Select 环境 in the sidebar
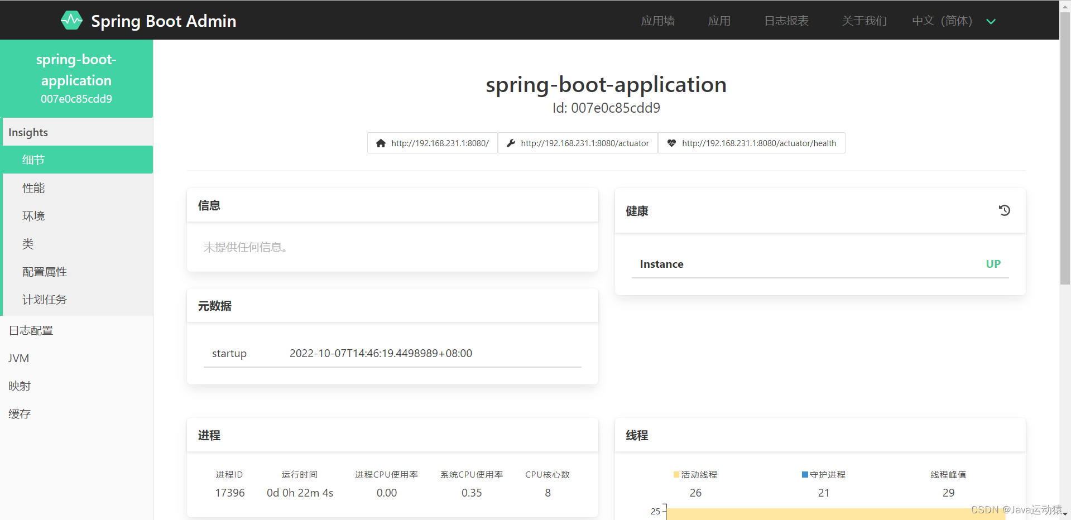The image size is (1071, 520). pyautogui.click(x=33, y=216)
